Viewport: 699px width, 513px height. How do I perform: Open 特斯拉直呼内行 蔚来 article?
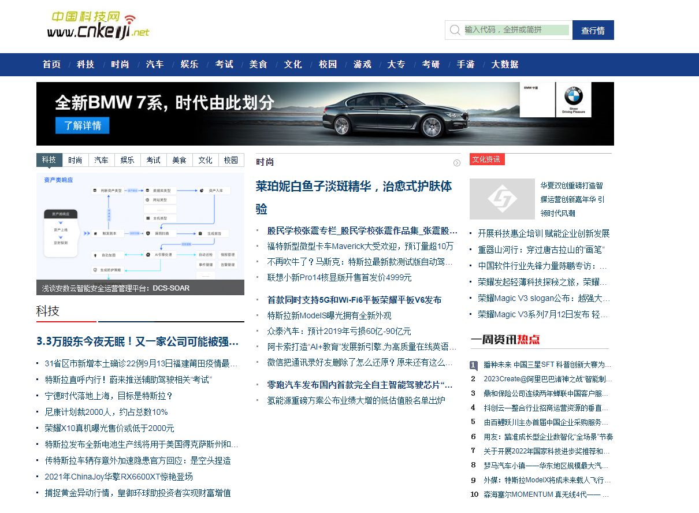coord(128,380)
